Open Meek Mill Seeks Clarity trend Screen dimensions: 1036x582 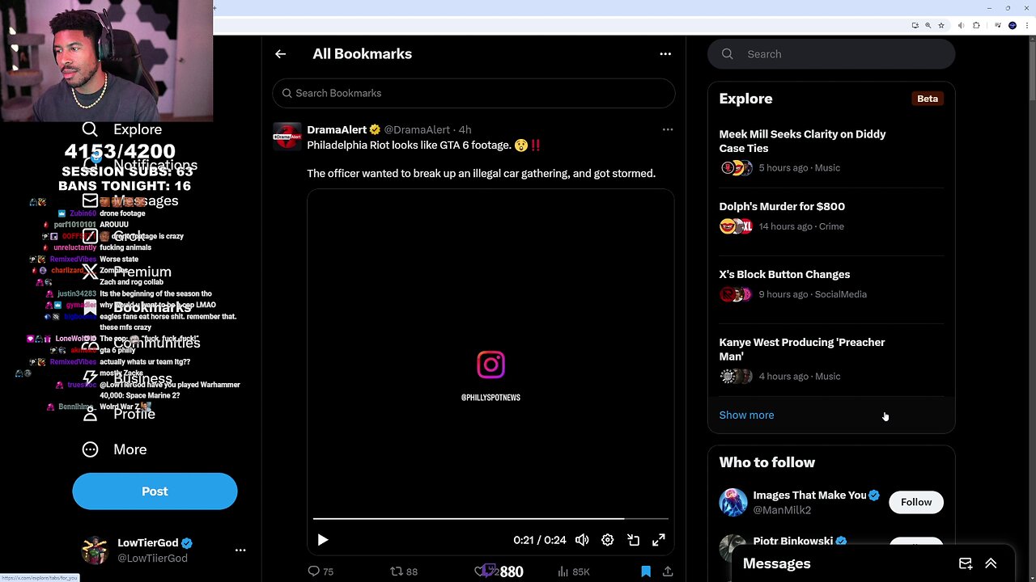[831, 150]
